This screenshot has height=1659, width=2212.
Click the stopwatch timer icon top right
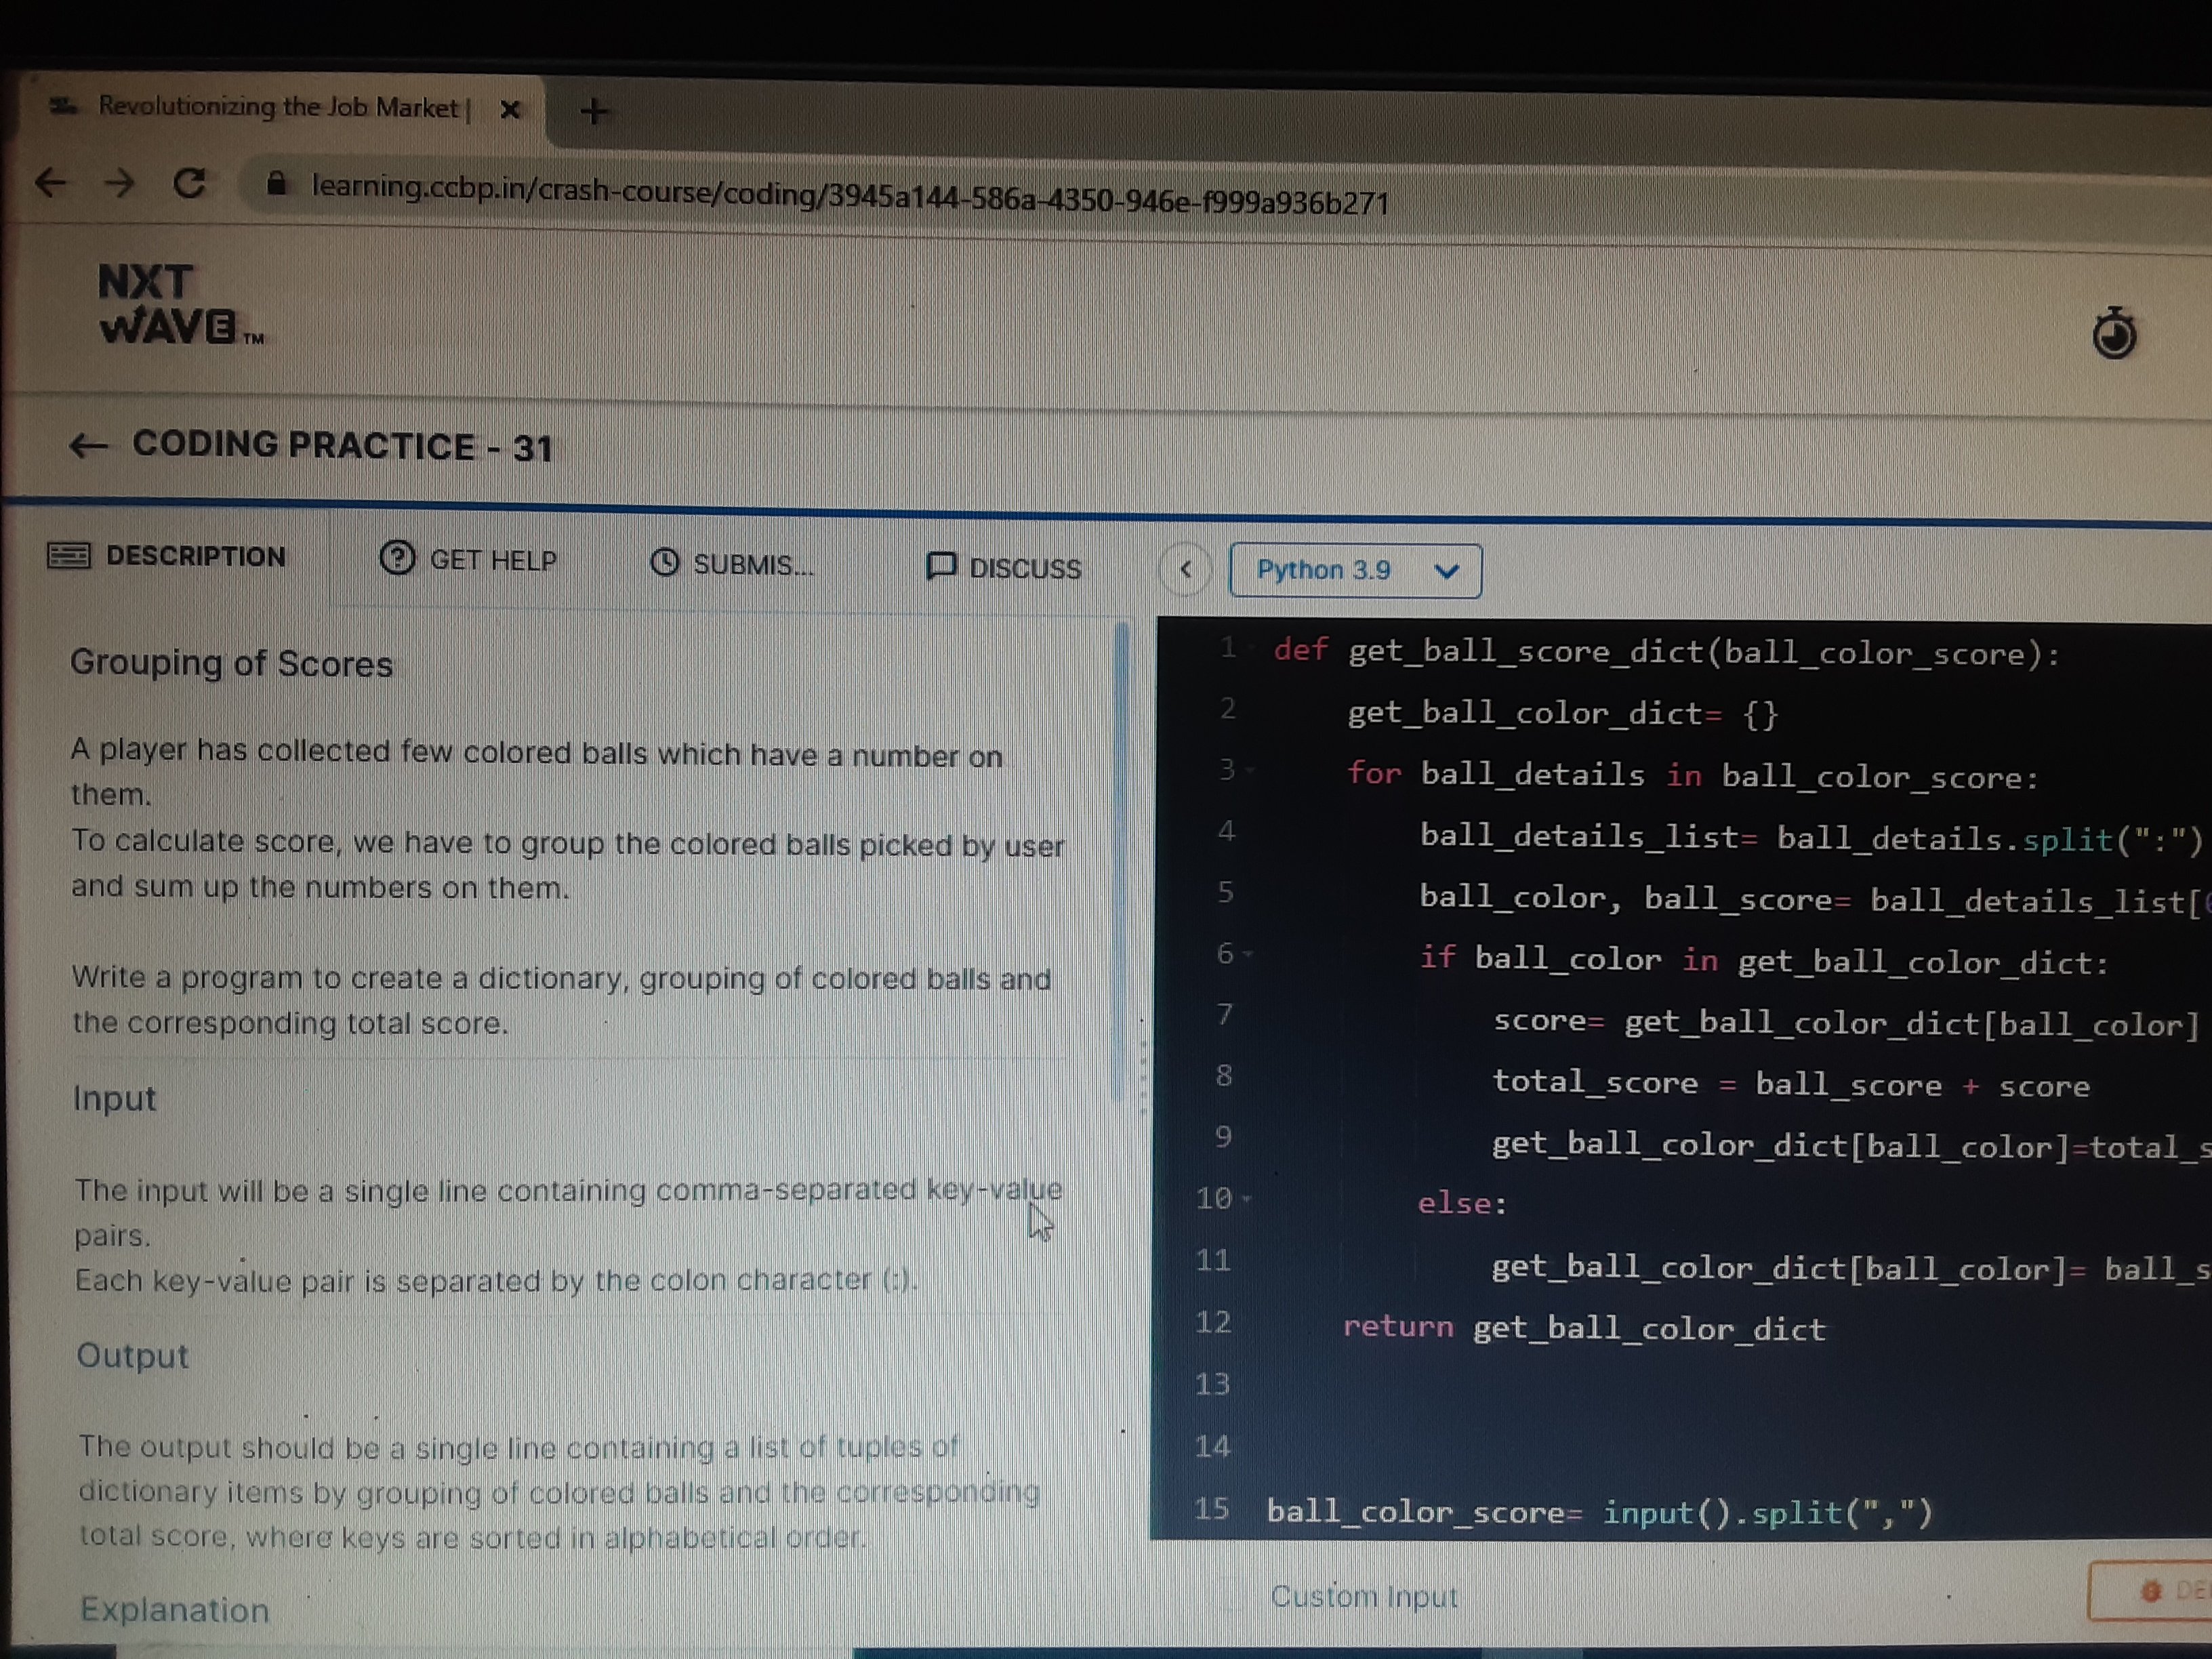[2115, 334]
